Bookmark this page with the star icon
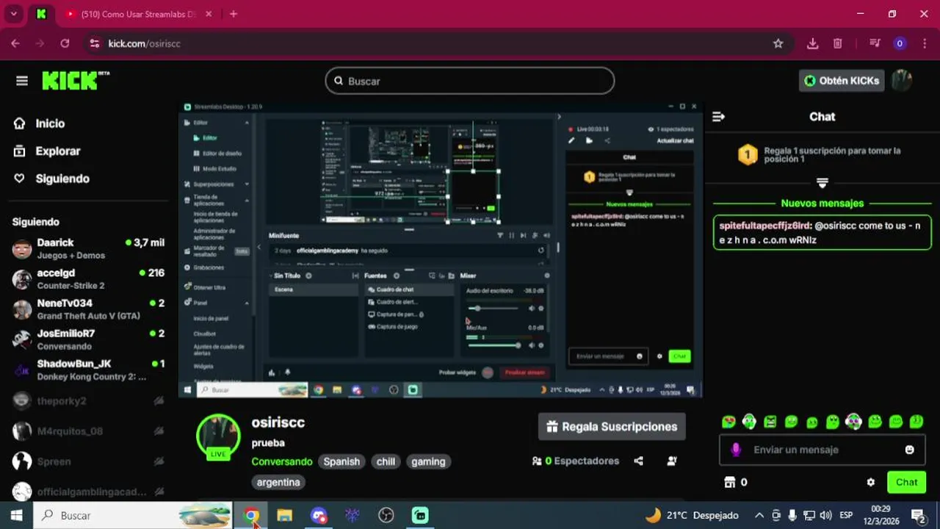The height and width of the screenshot is (529, 940). click(x=778, y=43)
